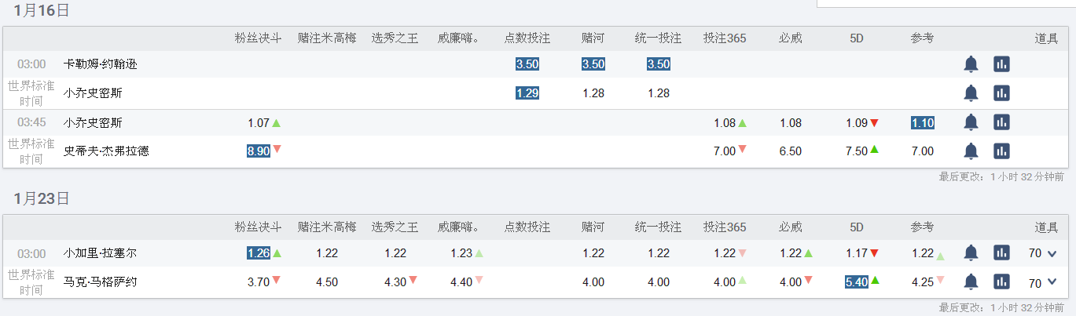
Task: Open chart icon for 卡勒姆·约翰逊 row
Action: pyautogui.click(x=1001, y=64)
